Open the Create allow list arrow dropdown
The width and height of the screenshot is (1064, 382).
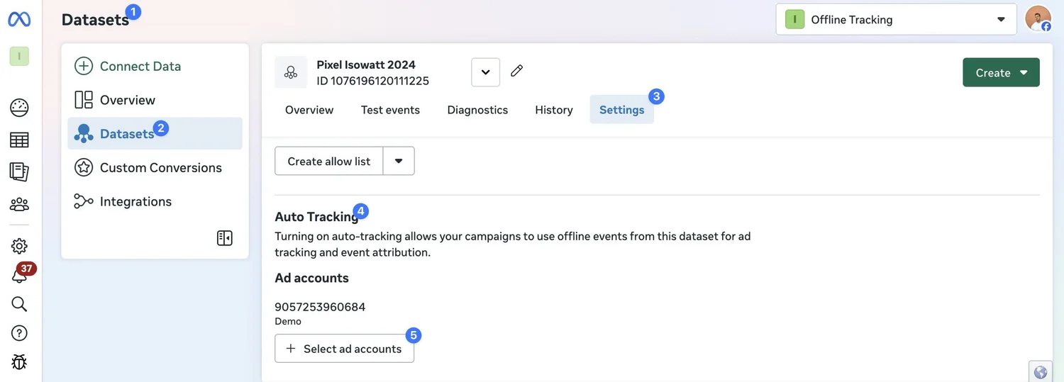click(399, 161)
